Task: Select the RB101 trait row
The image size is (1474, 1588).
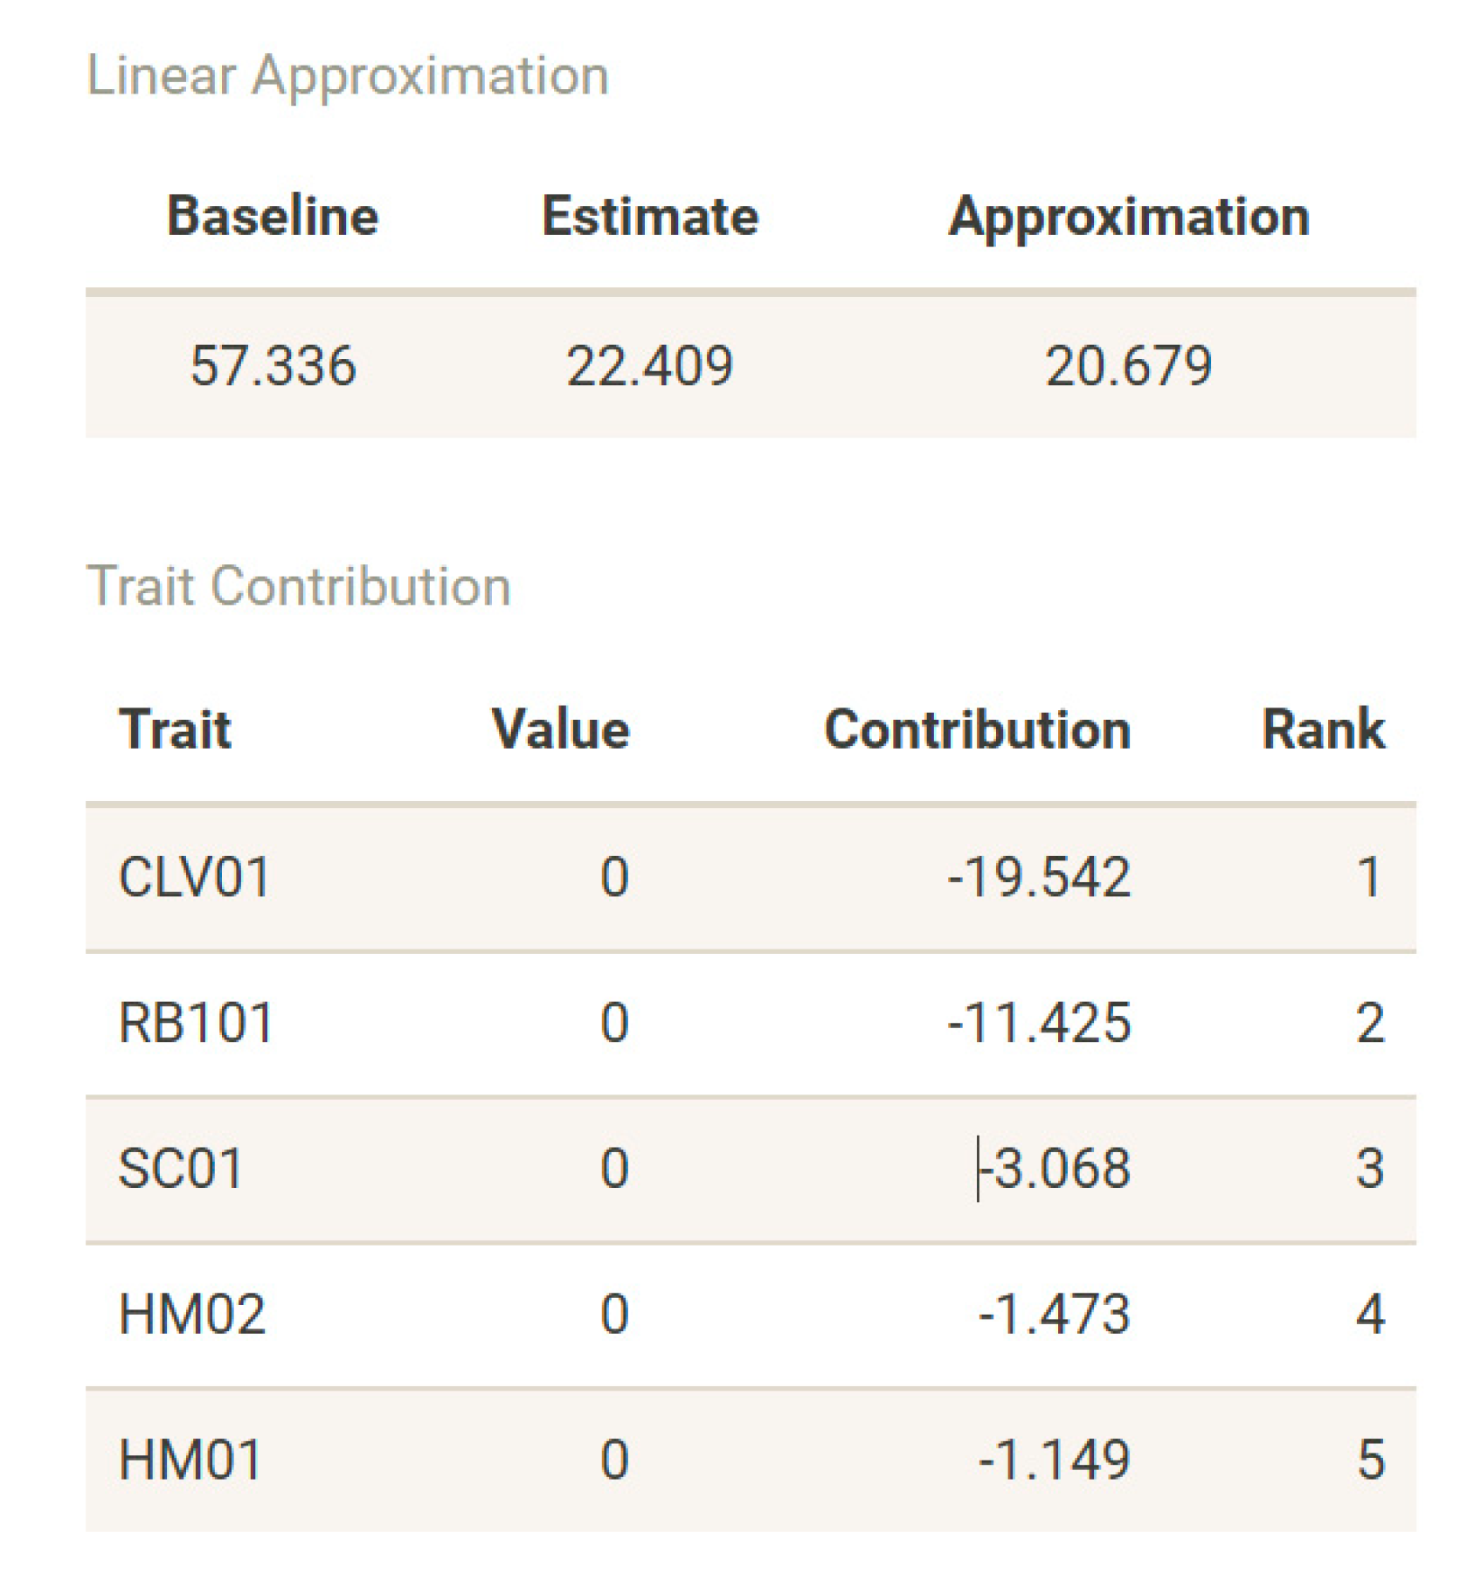Action: [196, 1022]
